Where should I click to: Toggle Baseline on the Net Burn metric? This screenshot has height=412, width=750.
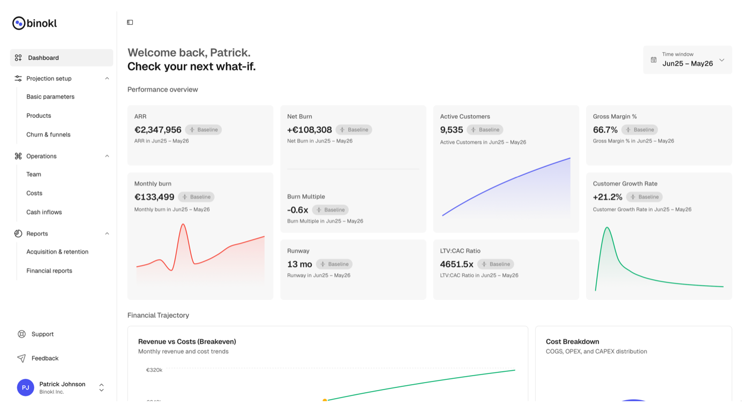coord(354,130)
